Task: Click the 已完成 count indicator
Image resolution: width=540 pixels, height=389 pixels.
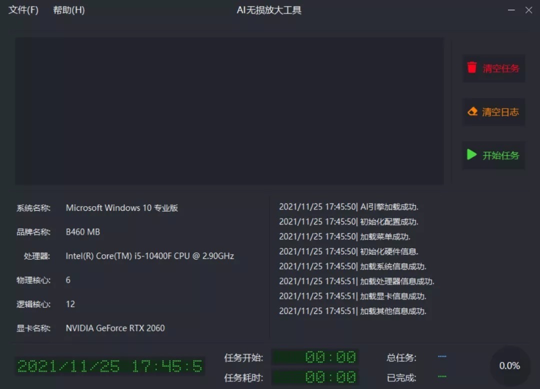Action: coord(442,376)
